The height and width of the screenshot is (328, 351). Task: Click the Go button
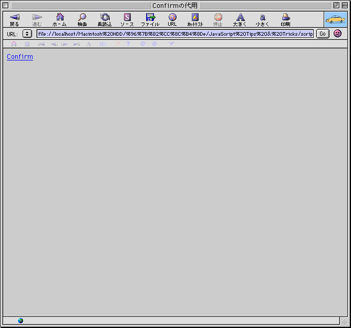[x=323, y=34]
